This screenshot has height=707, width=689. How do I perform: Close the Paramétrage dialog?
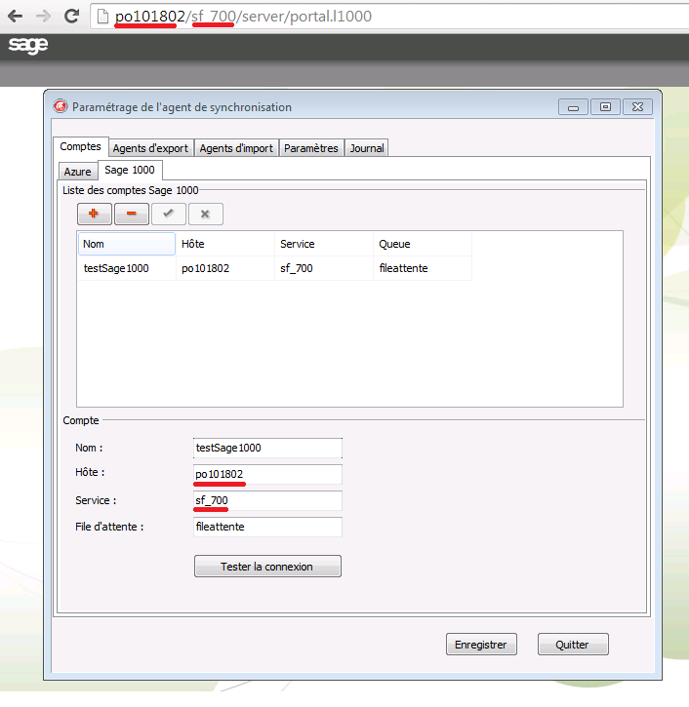[637, 107]
